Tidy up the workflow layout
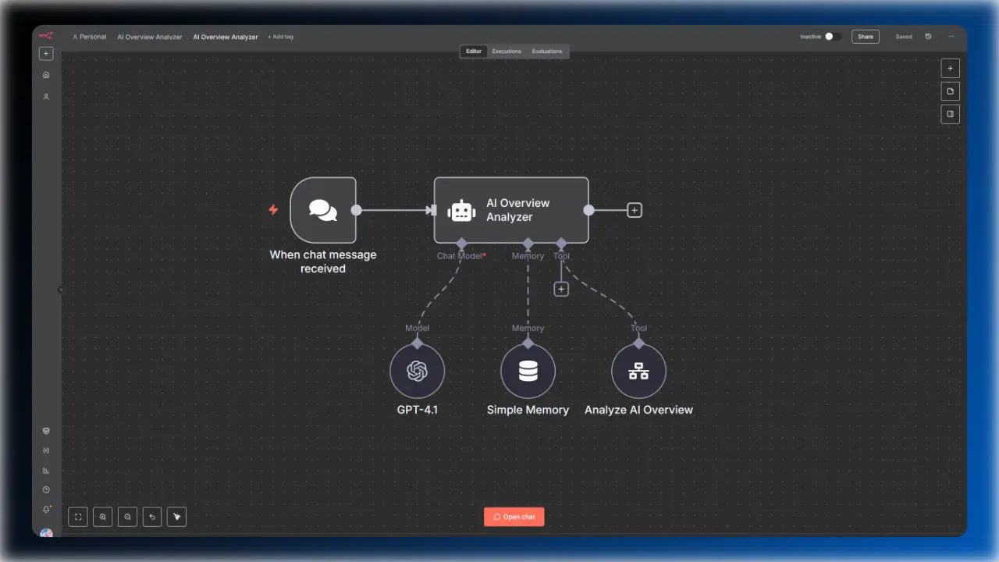This screenshot has width=999, height=562. (x=176, y=516)
